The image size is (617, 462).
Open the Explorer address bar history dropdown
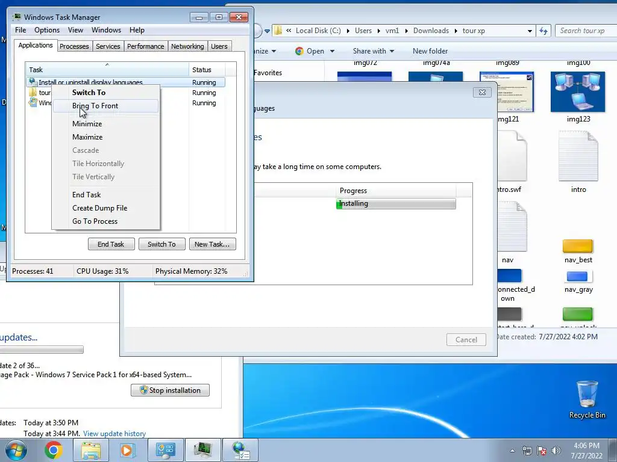tap(530, 31)
